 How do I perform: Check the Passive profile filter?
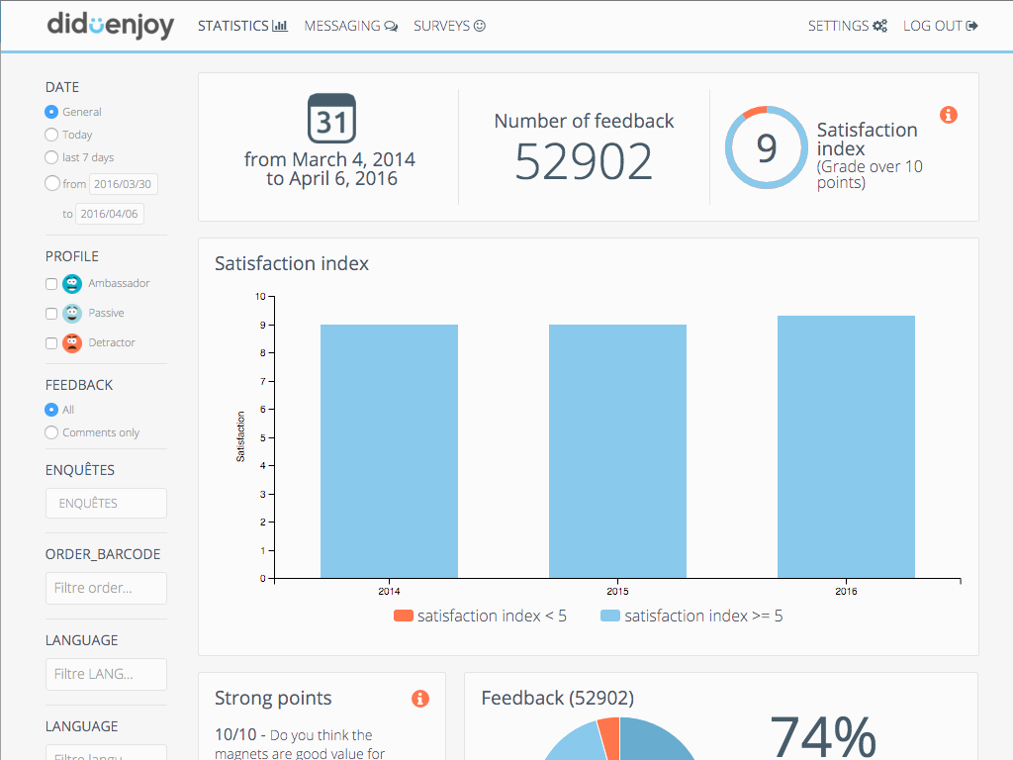(x=49, y=313)
